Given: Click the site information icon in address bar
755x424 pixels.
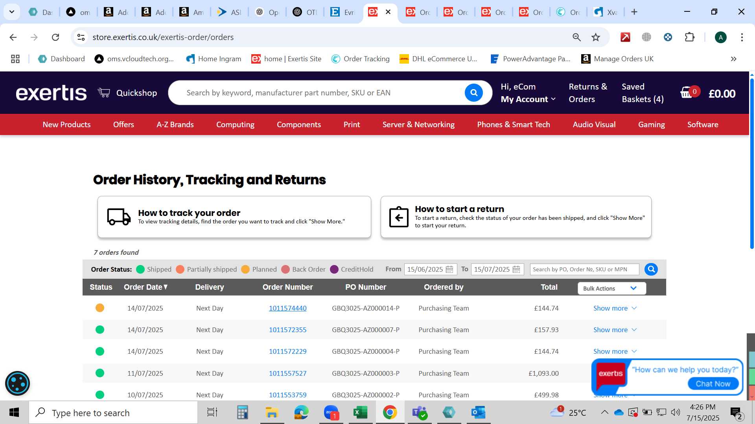Looking at the screenshot, I should tap(81, 37).
